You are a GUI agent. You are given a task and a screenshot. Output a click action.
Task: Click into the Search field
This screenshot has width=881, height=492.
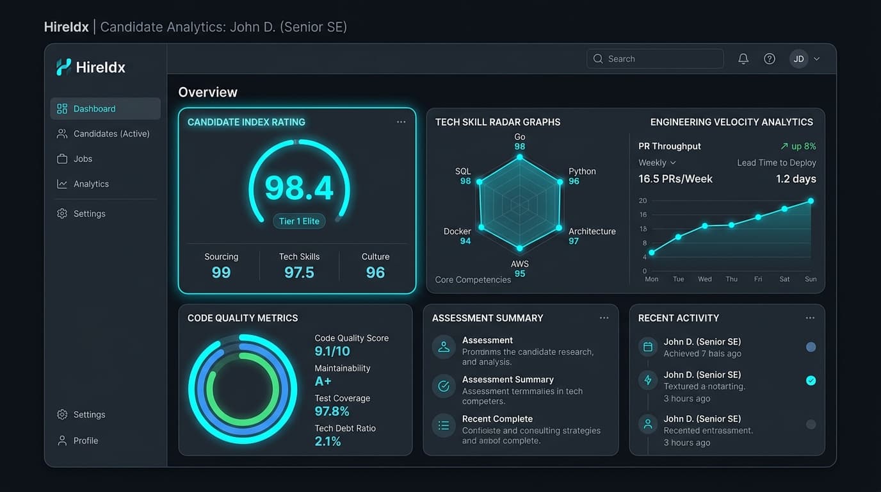(x=655, y=58)
